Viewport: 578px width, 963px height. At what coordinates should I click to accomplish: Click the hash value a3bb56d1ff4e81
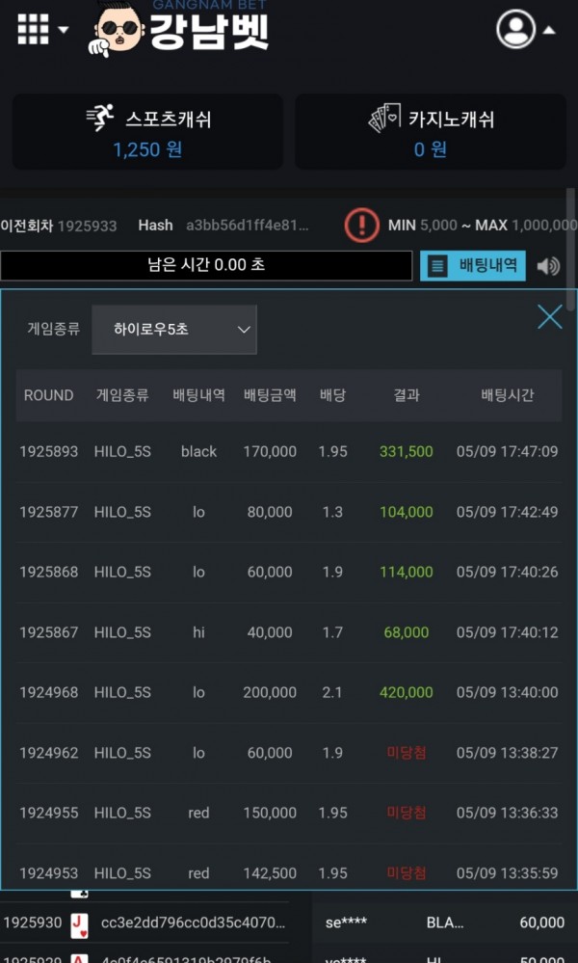click(x=248, y=226)
